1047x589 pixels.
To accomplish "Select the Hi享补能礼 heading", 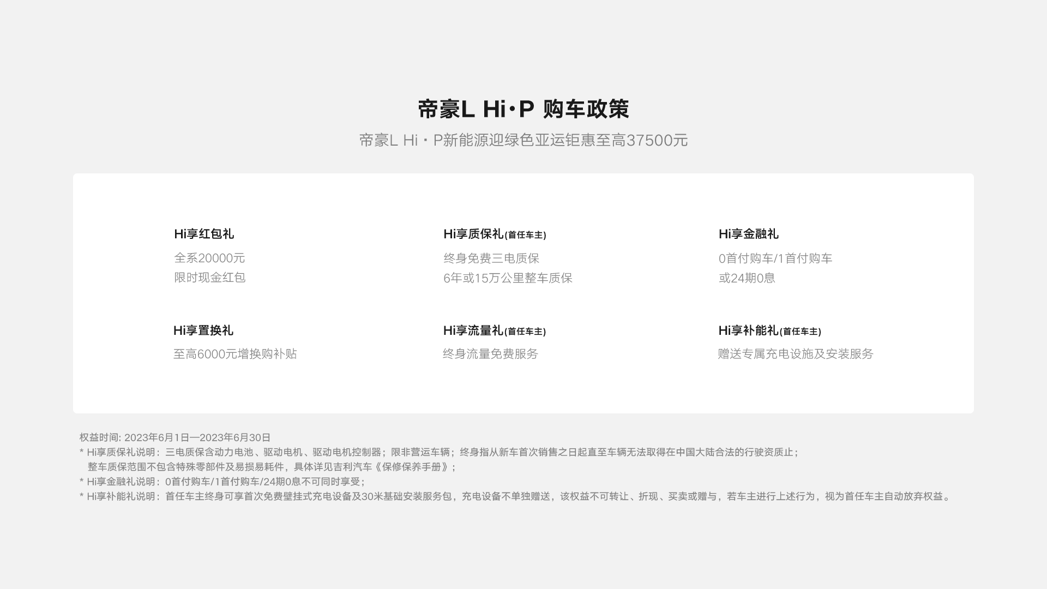I will (769, 330).
